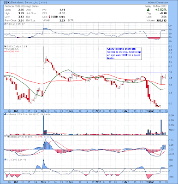Viewport: 178px width, 184px height.
Task: Click the 34684 shrs last trade size
Action: point(58,17)
